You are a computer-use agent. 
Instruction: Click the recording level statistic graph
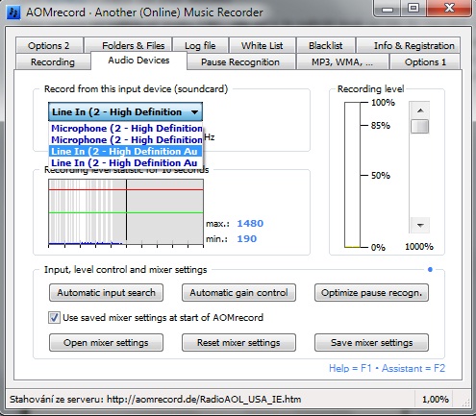126,212
